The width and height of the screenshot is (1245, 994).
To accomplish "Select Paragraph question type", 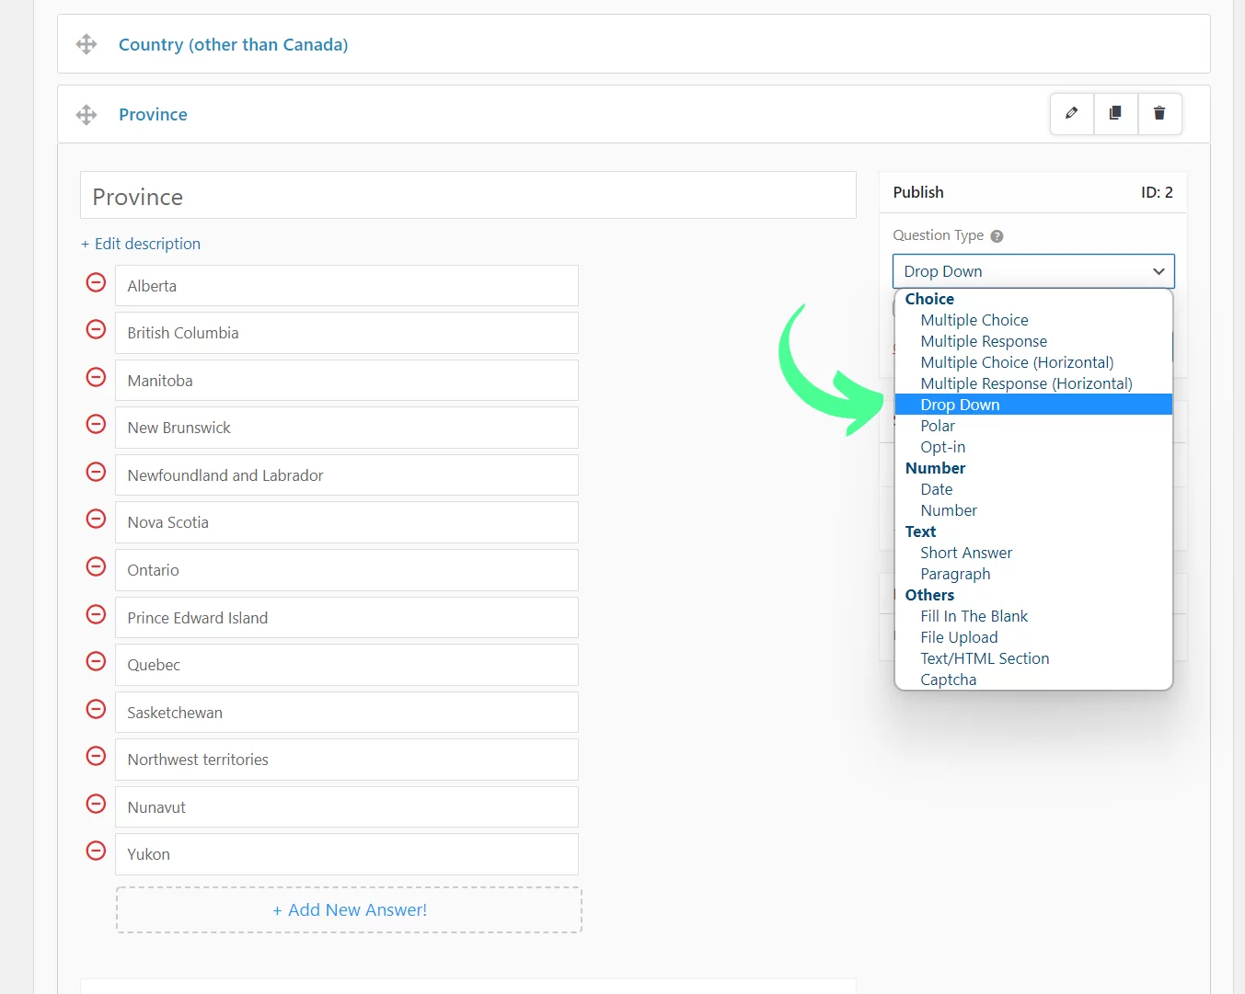I will pyautogui.click(x=955, y=574).
